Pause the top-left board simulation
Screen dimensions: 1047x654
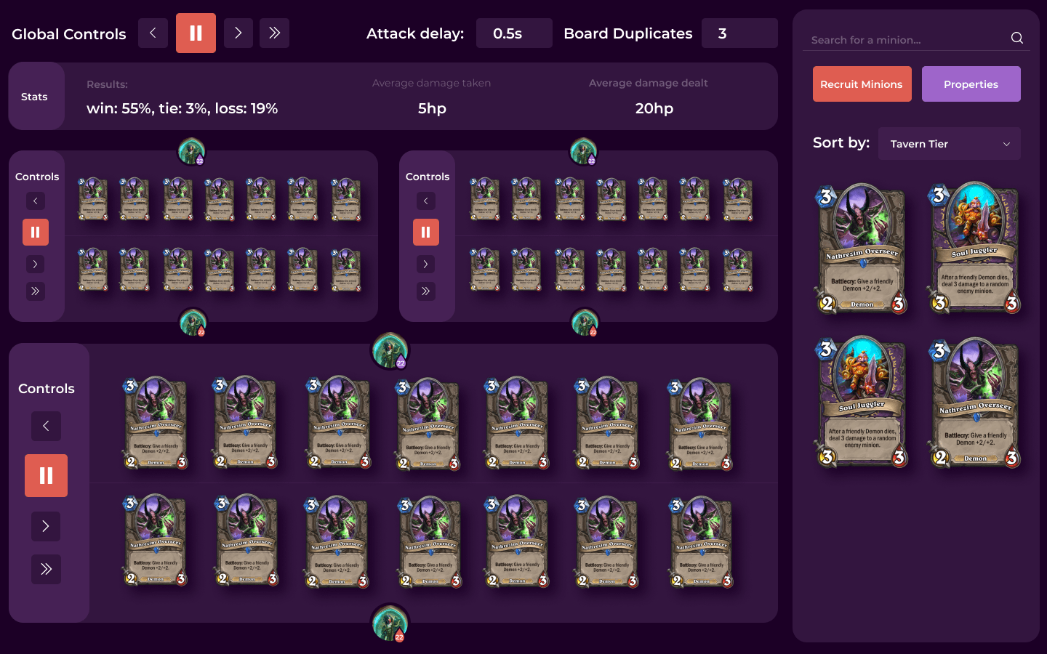pos(36,232)
